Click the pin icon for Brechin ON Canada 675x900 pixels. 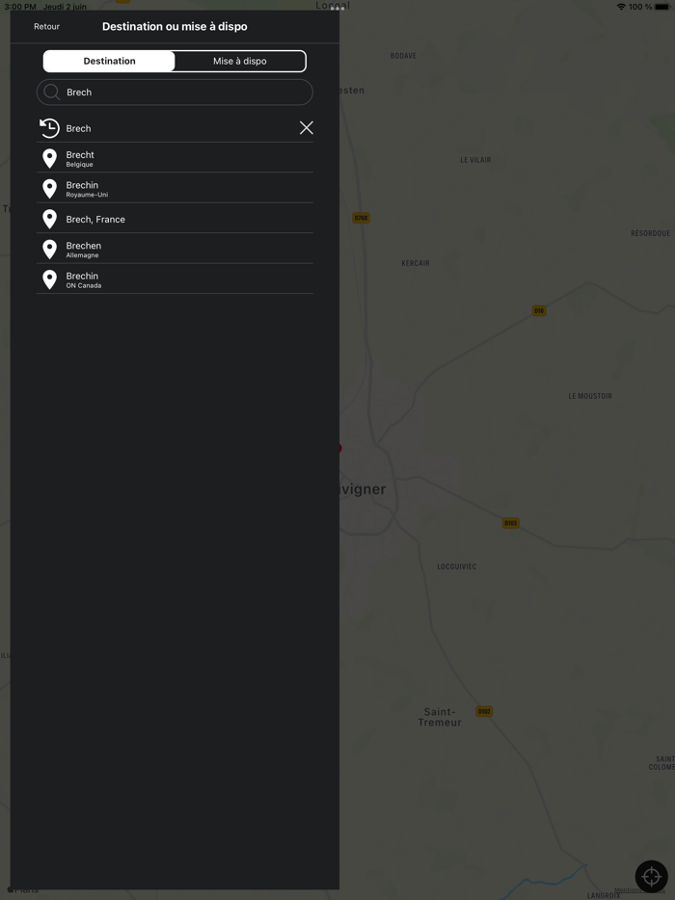pyautogui.click(x=50, y=279)
